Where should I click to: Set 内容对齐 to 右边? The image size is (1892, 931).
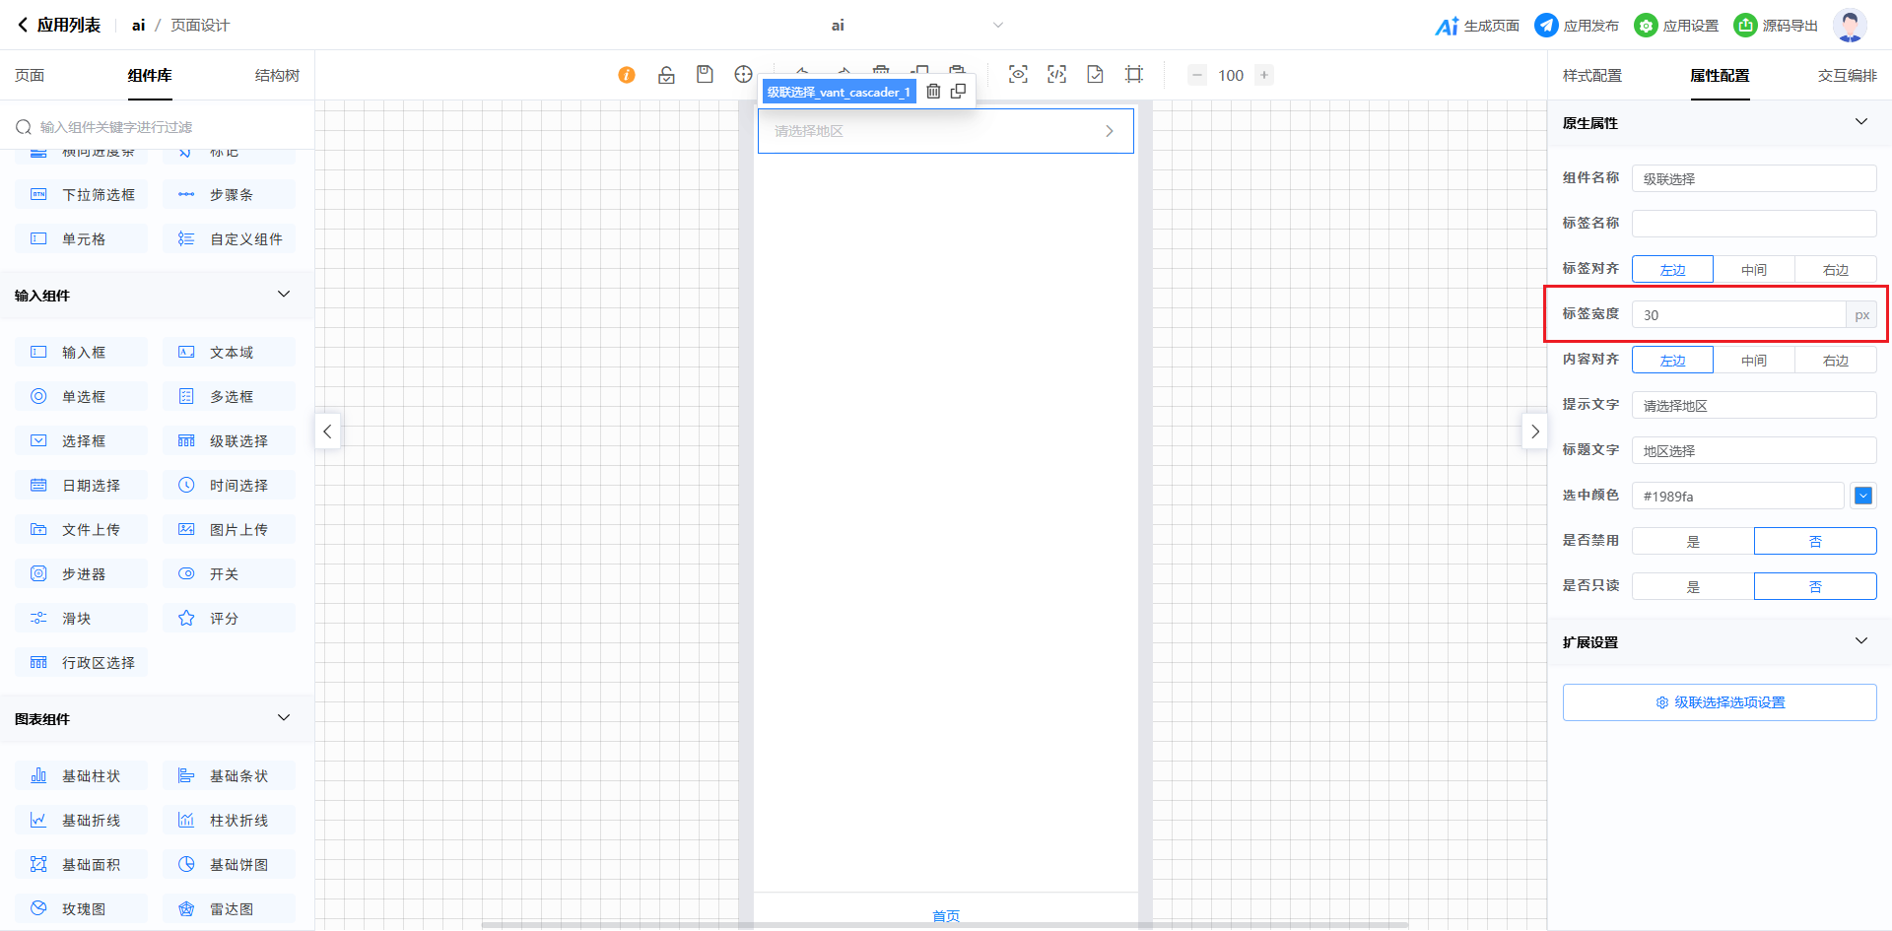pos(1835,361)
